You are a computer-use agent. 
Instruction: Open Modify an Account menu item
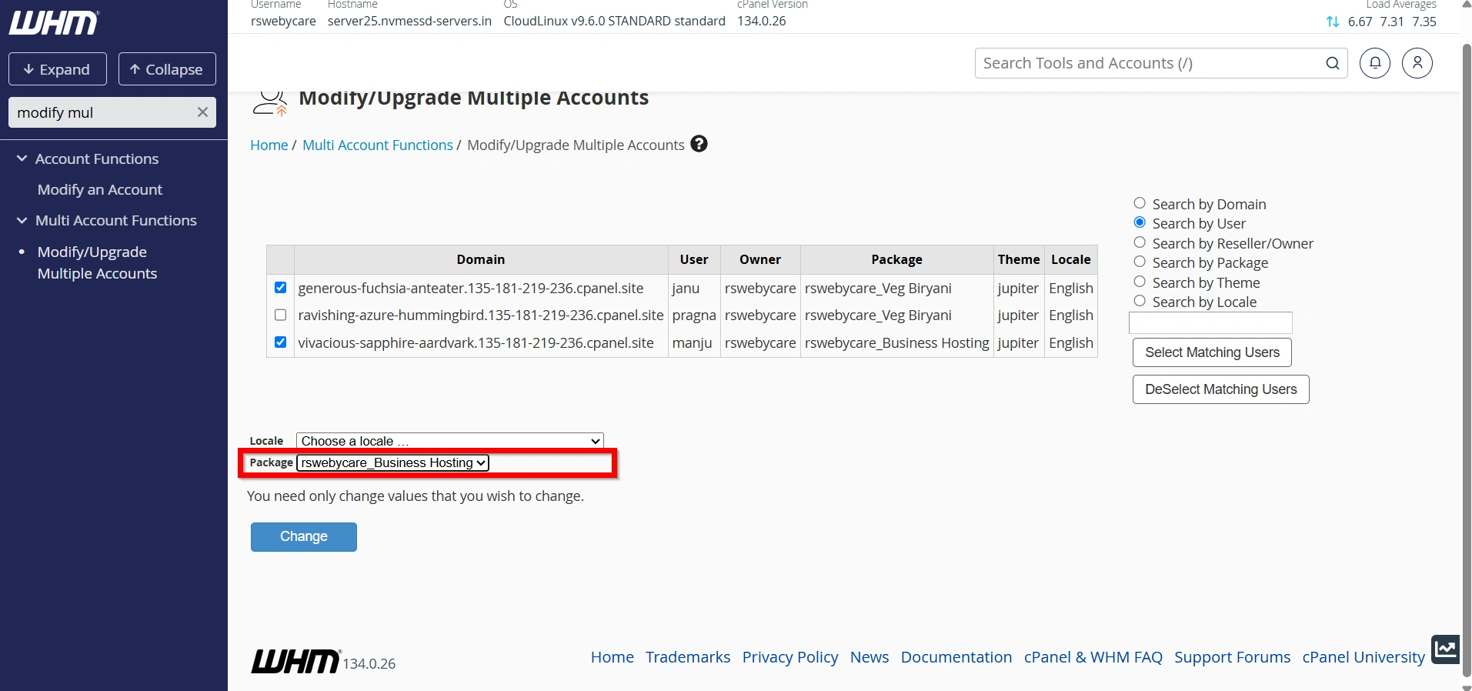coord(100,189)
